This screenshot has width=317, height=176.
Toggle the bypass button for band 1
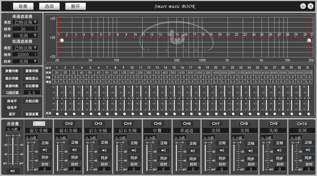pyautogui.click(x=57, y=114)
